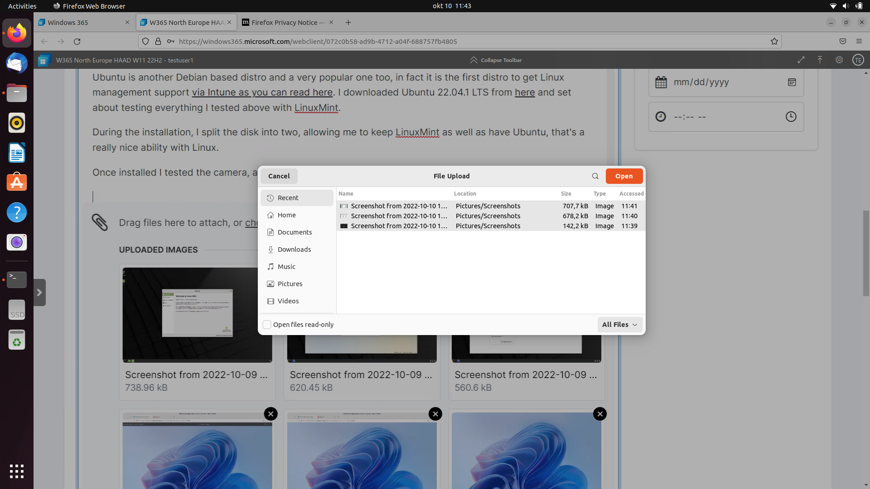The width and height of the screenshot is (870, 489).
Task: Follow the 'via Intune as you can read here' link
Action: tap(262, 92)
